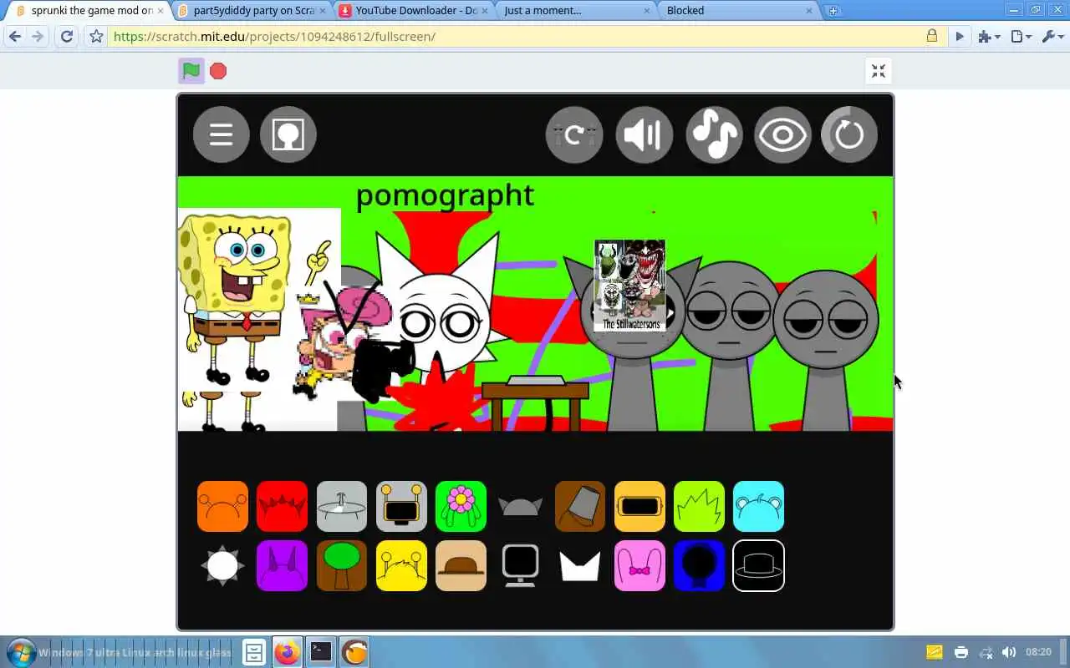
Task: Open the start menu orb
Action: point(20,652)
